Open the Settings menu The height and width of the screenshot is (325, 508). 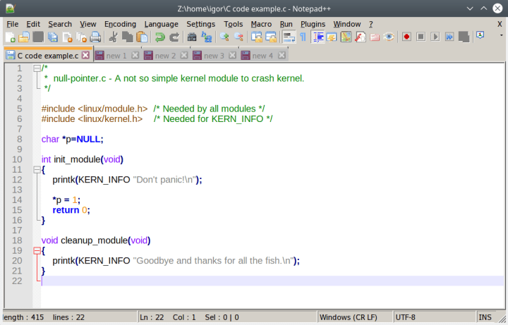coord(201,24)
